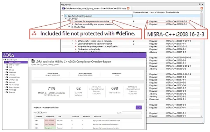
Task: Collapse the Cpp_tunnel_lighting_system root node
Action: 62,16
